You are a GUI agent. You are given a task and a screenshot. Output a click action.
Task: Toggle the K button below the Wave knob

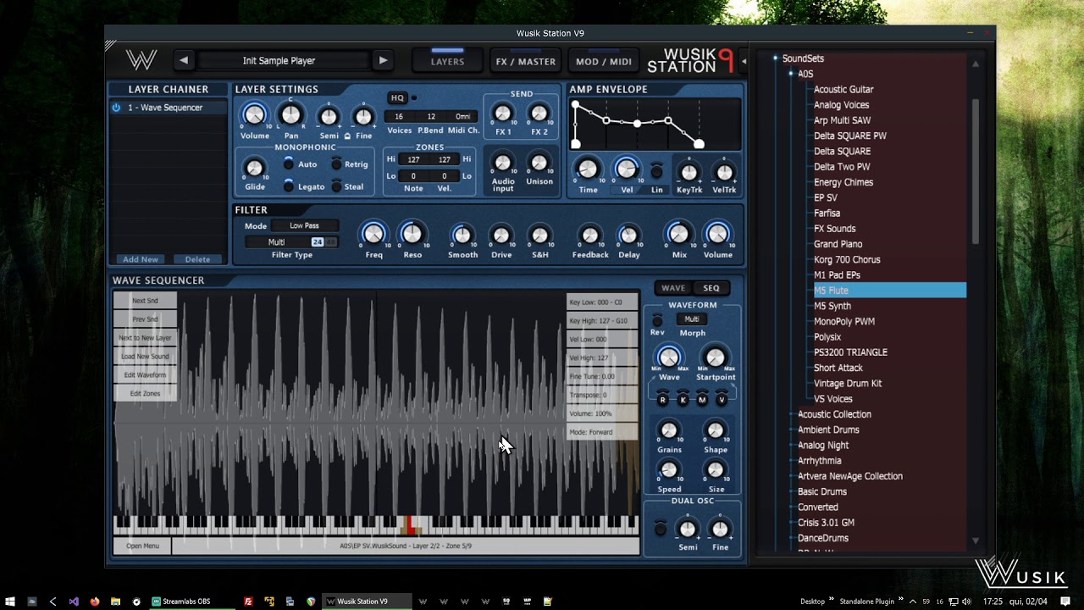[x=683, y=399]
